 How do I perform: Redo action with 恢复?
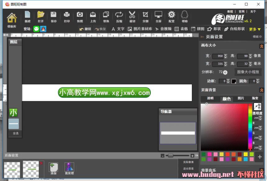click(x=100, y=29)
